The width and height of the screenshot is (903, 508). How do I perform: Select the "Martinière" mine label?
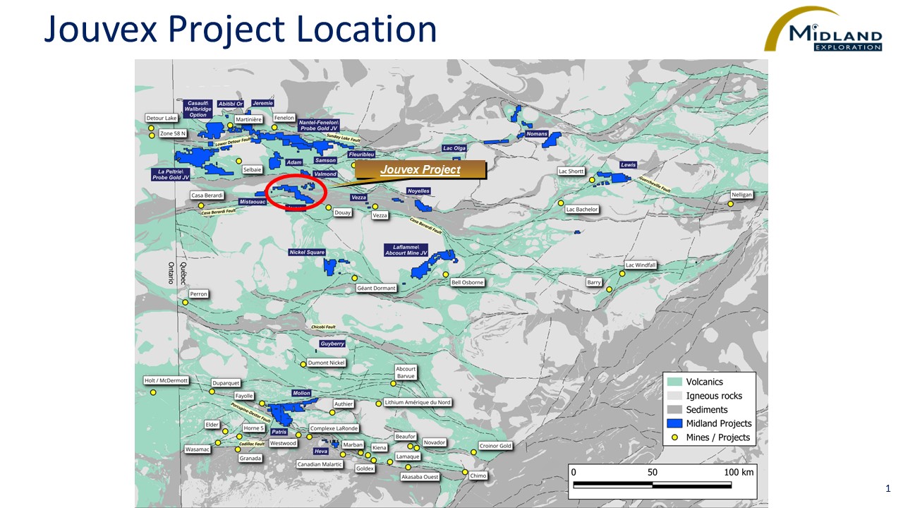(249, 119)
